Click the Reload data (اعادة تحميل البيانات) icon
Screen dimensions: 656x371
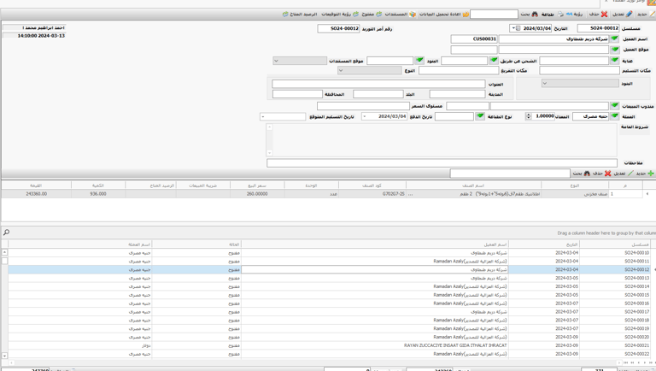coord(466,14)
